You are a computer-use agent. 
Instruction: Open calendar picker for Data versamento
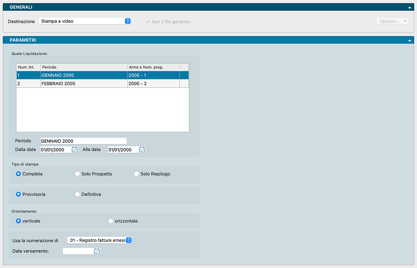(97, 251)
